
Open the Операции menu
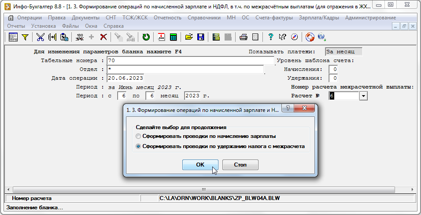coord(30,18)
